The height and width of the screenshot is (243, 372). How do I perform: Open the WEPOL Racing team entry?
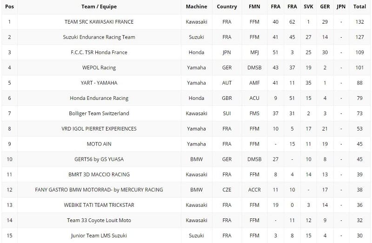click(x=99, y=68)
